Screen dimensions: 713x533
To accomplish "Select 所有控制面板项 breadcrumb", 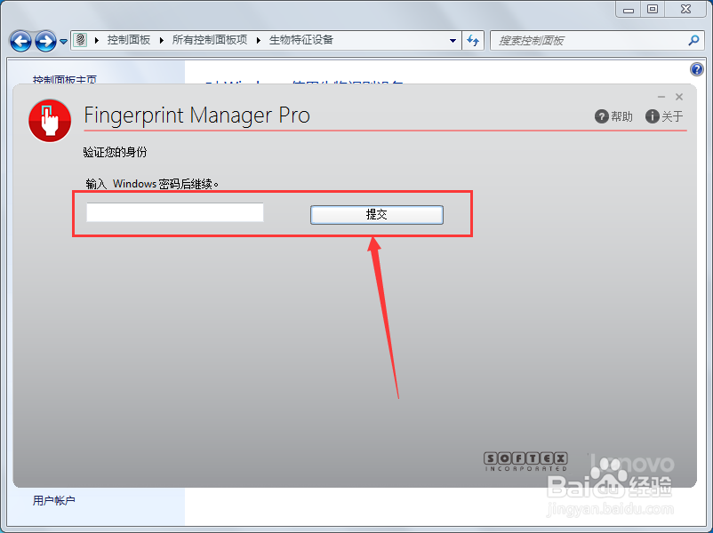I will 210,40.
